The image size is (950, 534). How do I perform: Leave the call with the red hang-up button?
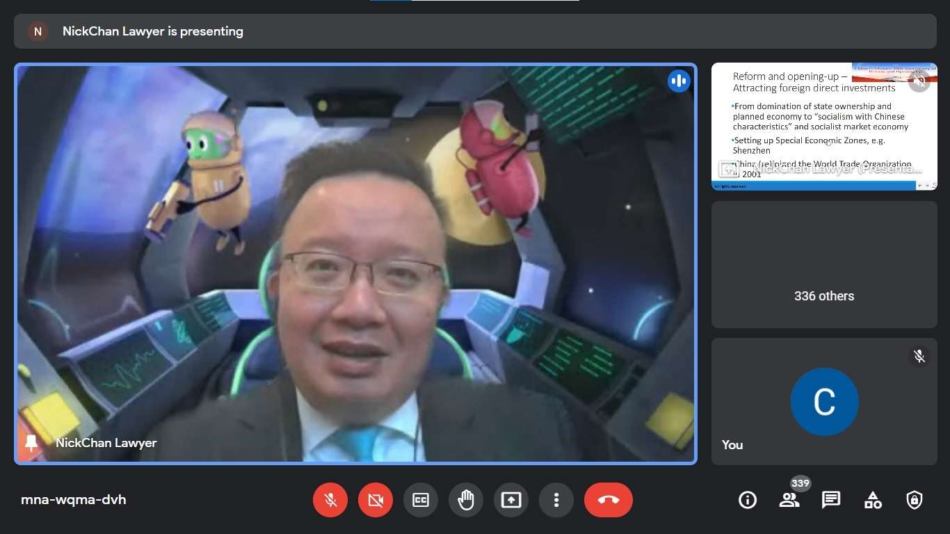609,500
